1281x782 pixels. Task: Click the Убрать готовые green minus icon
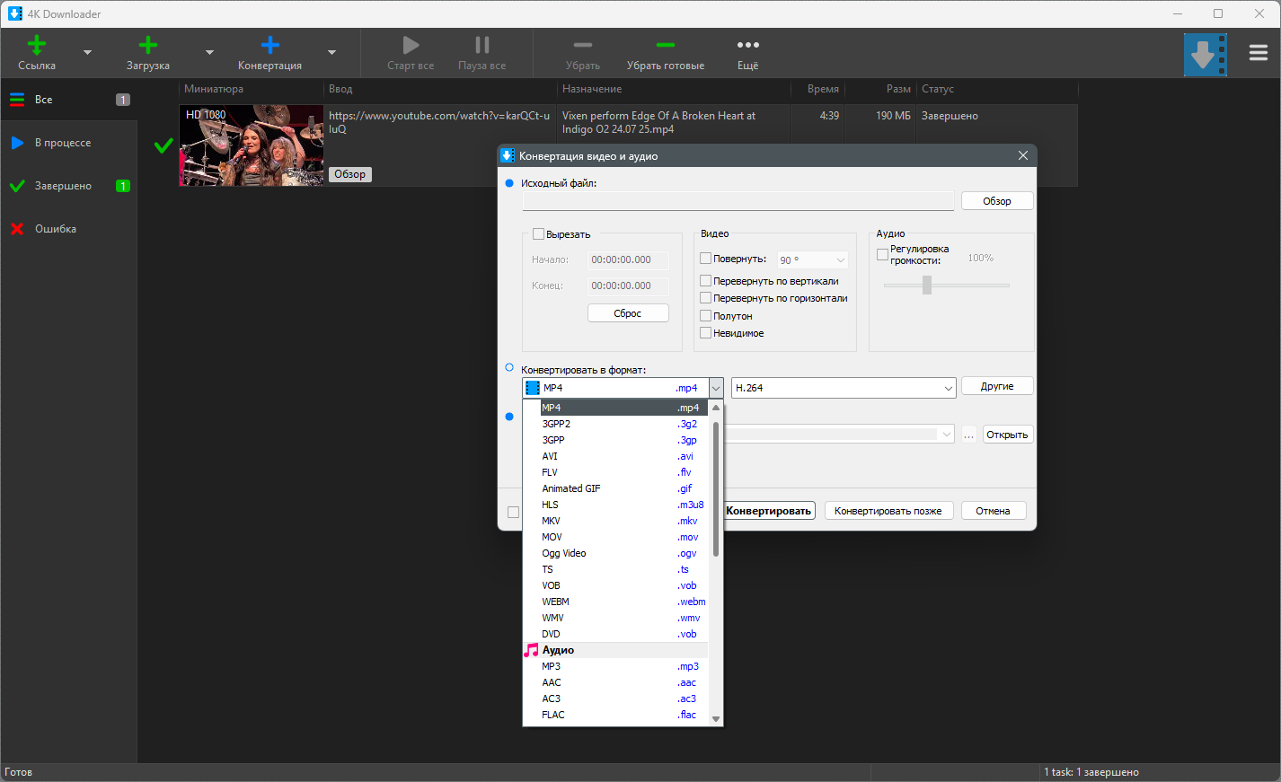(x=665, y=46)
